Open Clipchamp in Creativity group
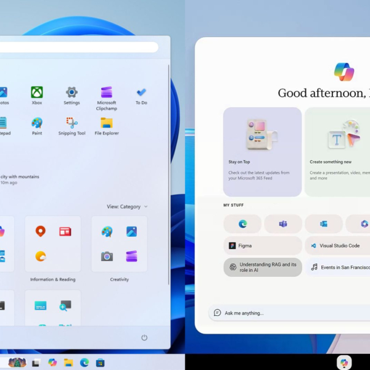This screenshot has height=370, width=370. (132, 256)
